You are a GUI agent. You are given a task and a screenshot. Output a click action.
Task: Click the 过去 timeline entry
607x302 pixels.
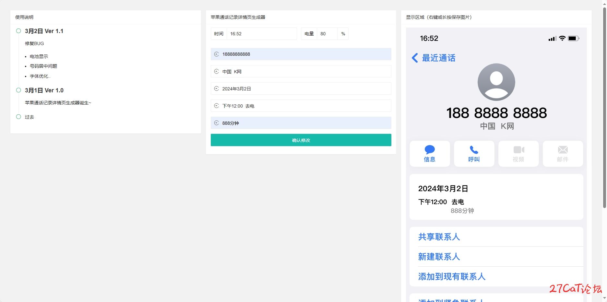(x=30, y=117)
